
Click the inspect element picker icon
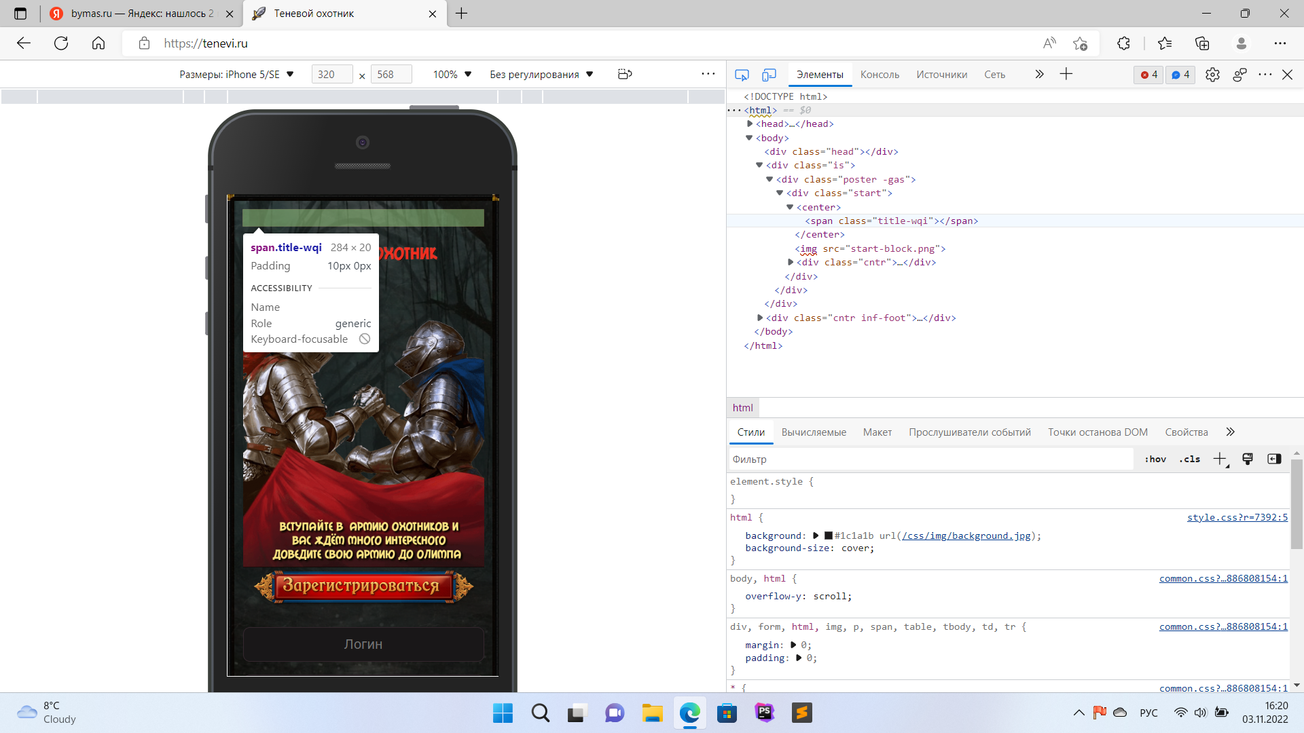tap(742, 75)
